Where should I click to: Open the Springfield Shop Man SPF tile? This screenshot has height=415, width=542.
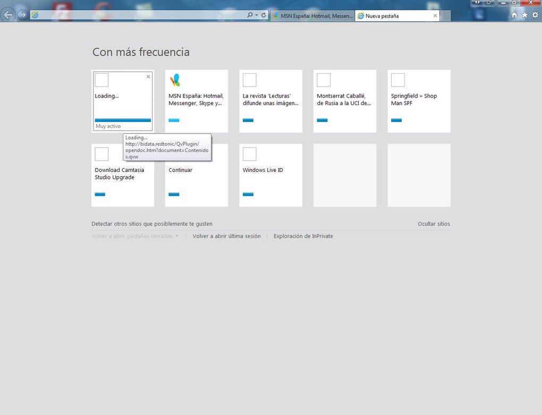[x=419, y=101]
